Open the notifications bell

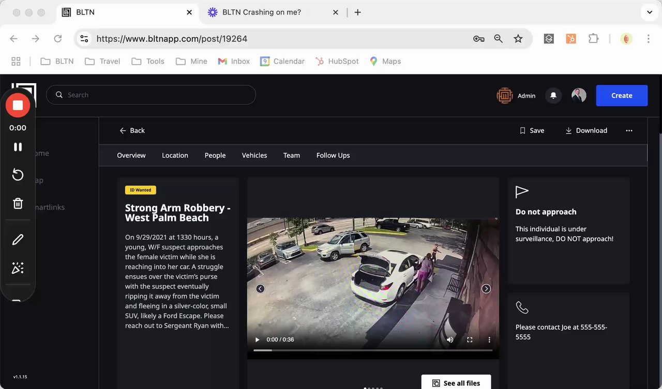tap(553, 96)
